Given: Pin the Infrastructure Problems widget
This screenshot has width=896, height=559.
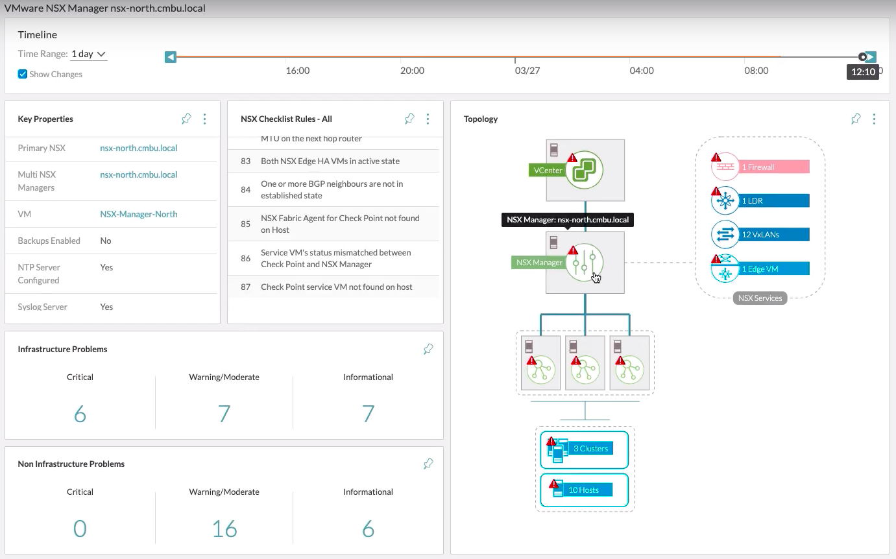Looking at the screenshot, I should [x=428, y=349].
